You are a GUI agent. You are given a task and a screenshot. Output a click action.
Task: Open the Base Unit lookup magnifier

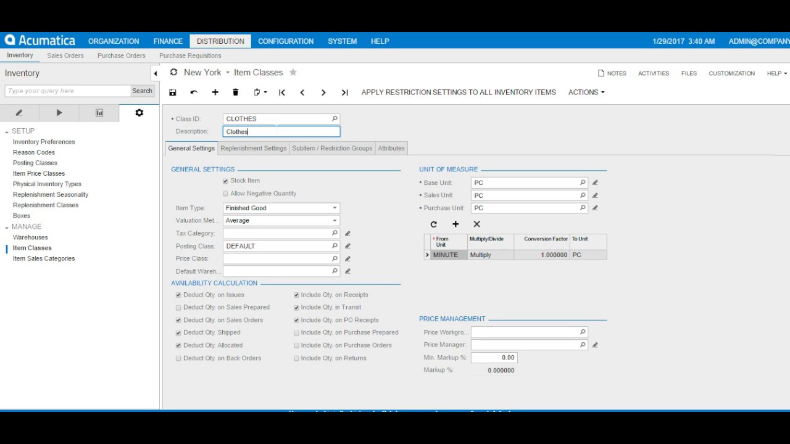click(582, 183)
